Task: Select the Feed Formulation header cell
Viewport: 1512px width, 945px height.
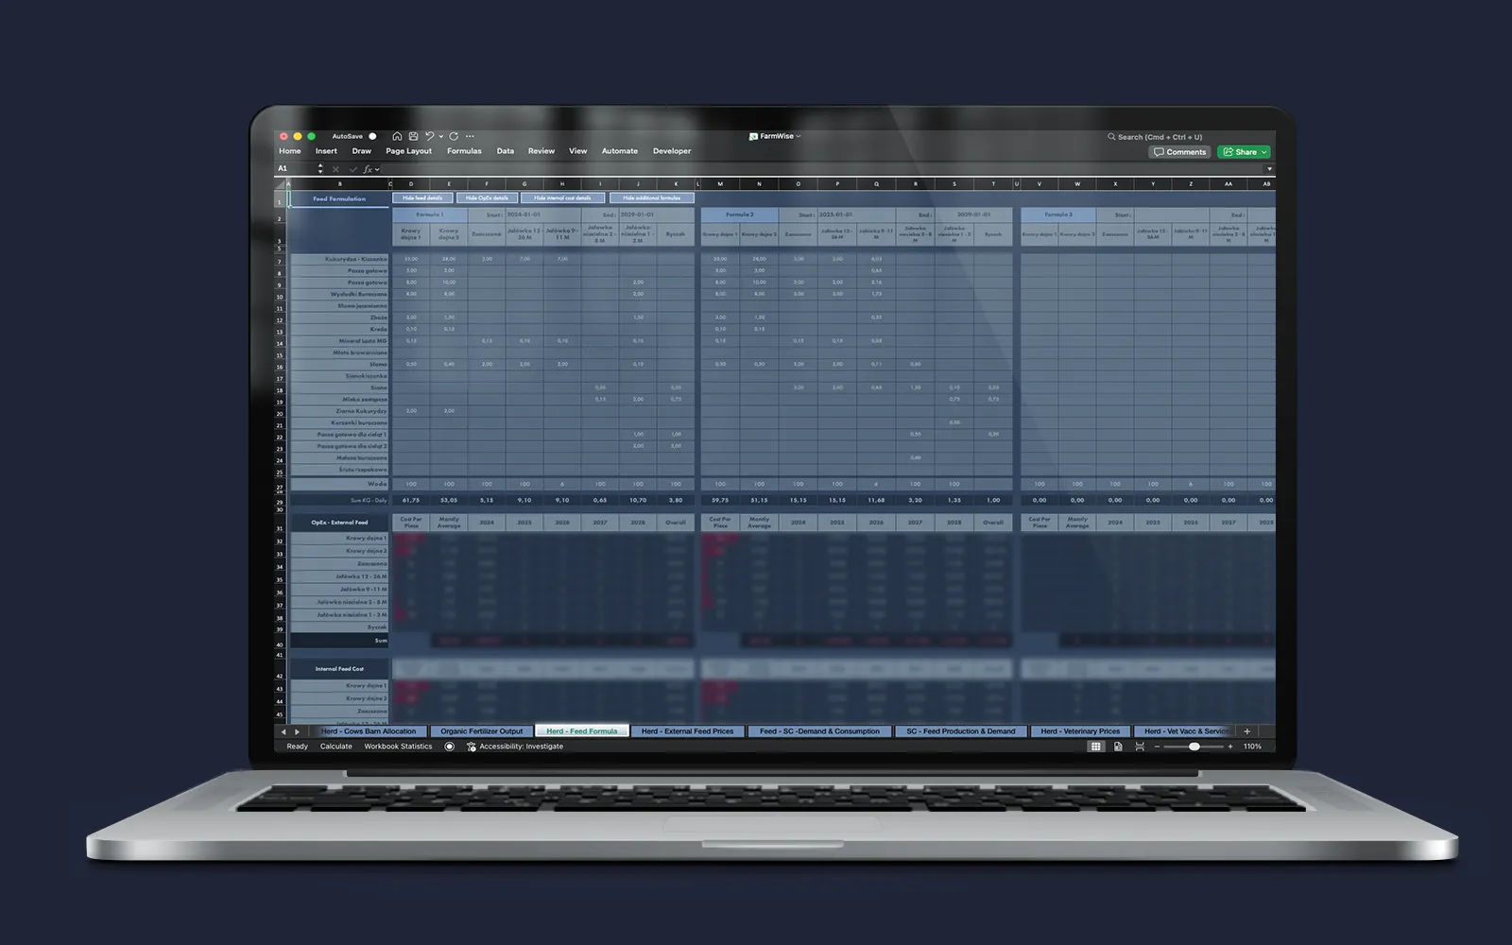Action: point(339,199)
